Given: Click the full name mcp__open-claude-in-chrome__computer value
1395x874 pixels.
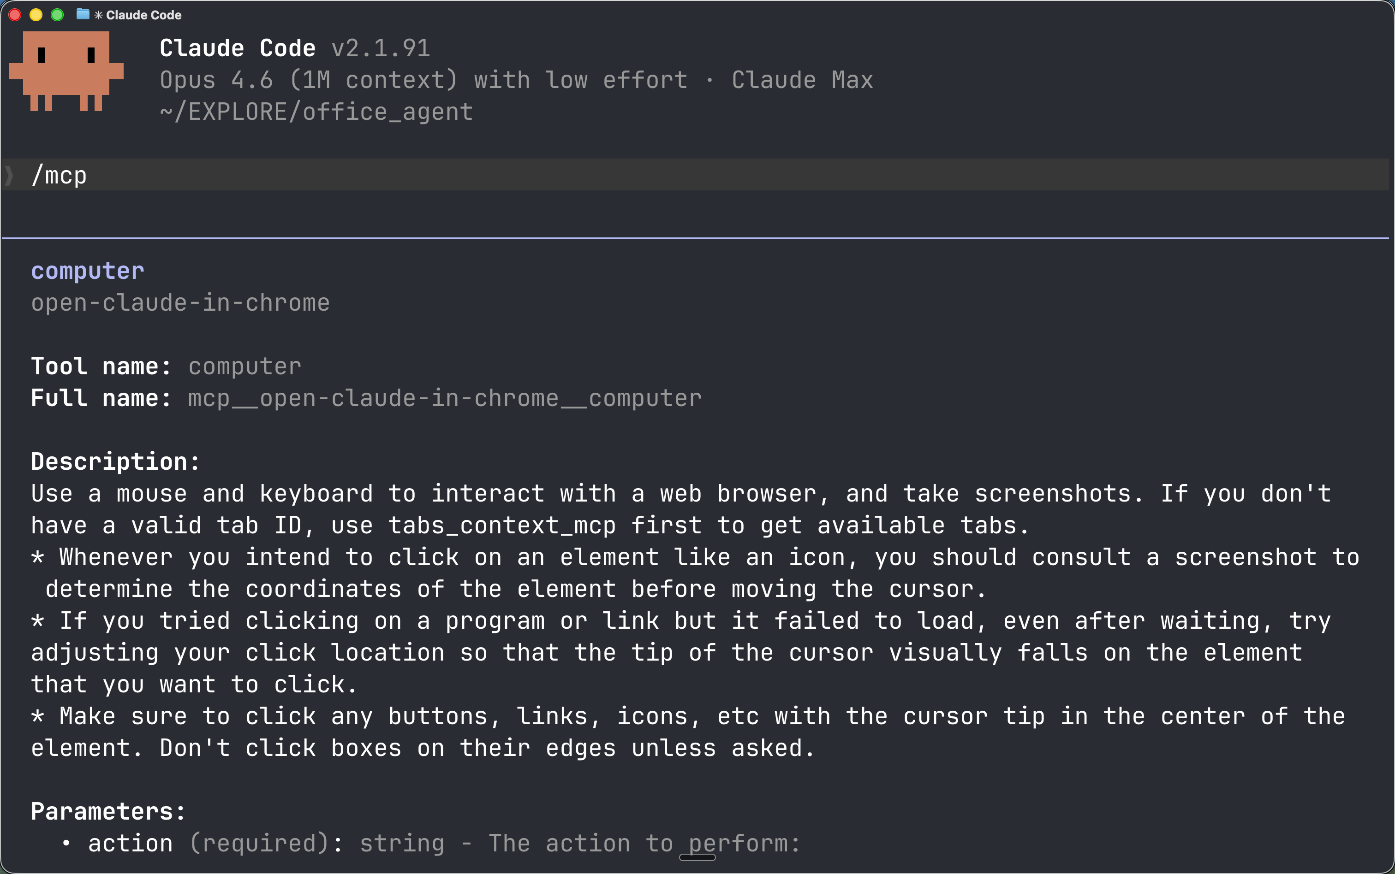Looking at the screenshot, I should click(x=444, y=398).
